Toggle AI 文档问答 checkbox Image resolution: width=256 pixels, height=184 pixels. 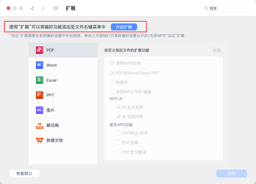[x=119, y=116]
